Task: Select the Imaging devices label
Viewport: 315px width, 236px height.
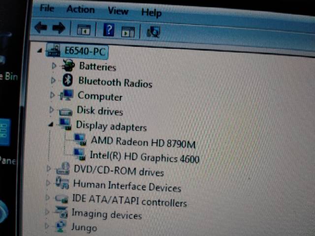Action: (107, 214)
